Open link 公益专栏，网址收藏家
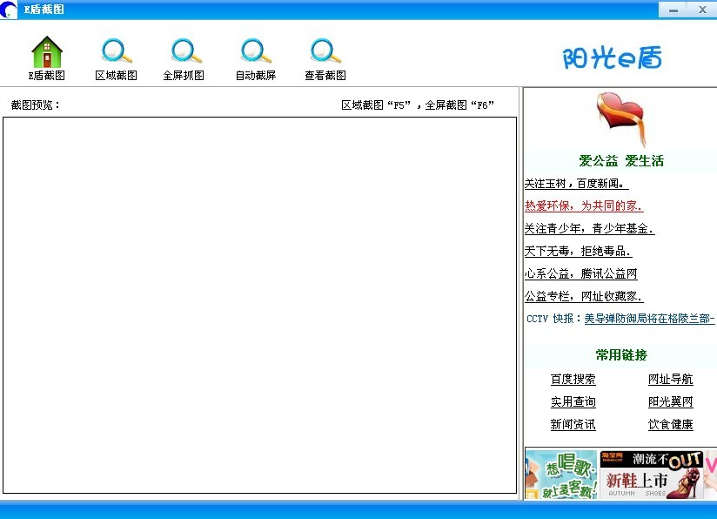The image size is (717, 519). 584,296
